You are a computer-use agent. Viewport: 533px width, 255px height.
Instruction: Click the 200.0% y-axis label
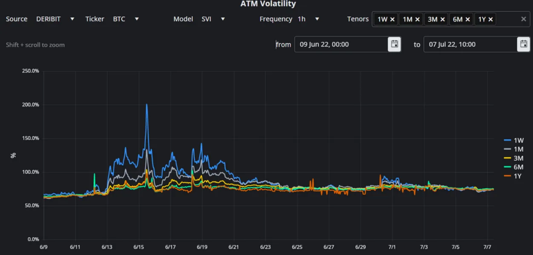tap(31, 105)
